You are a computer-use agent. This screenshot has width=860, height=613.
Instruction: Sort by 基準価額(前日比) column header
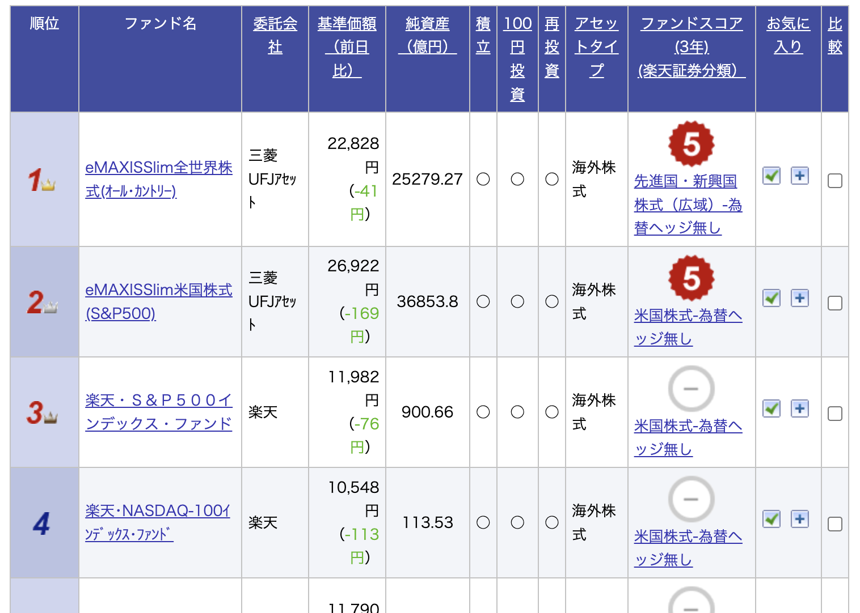coord(347,47)
